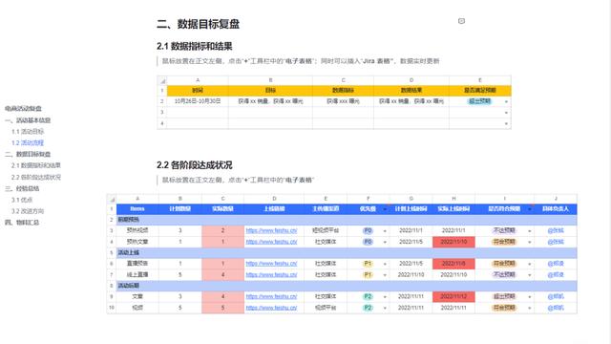Screen dimensions: 611x344
Task: Select column A header in the 2.1 table
Action: click(198, 80)
